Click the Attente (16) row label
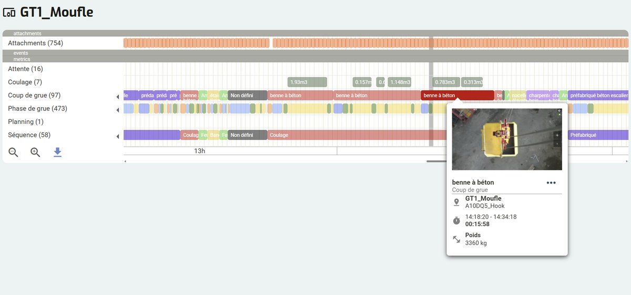Image resolution: width=631 pixels, height=295 pixels. click(x=25, y=69)
